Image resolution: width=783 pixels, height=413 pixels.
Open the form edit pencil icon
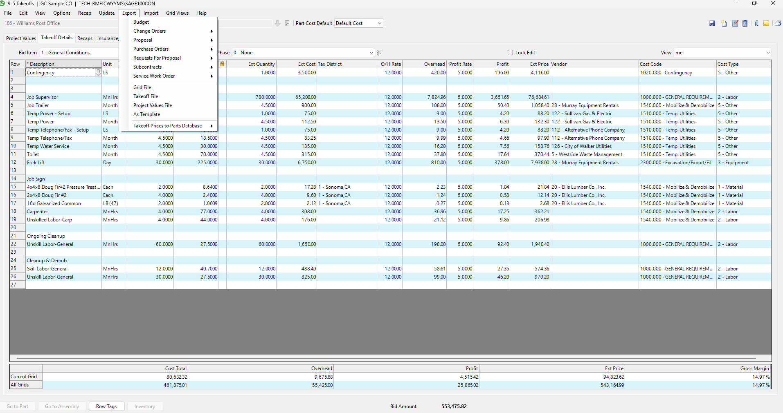[x=735, y=24]
